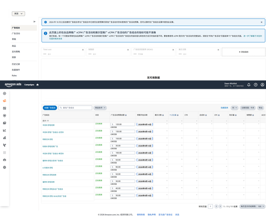
Task: Go to previous page arrow in pagination
Action: 216,206
